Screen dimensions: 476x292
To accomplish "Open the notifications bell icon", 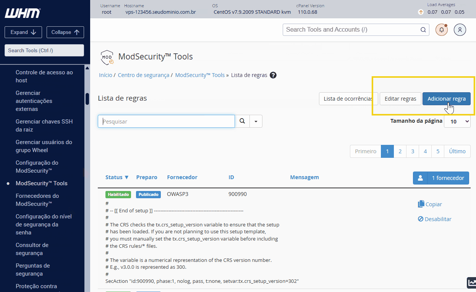I will [442, 30].
